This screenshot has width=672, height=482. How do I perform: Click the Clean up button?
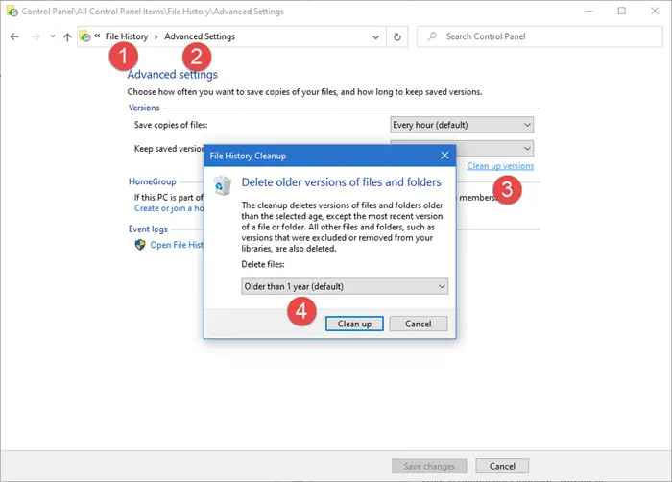(354, 324)
